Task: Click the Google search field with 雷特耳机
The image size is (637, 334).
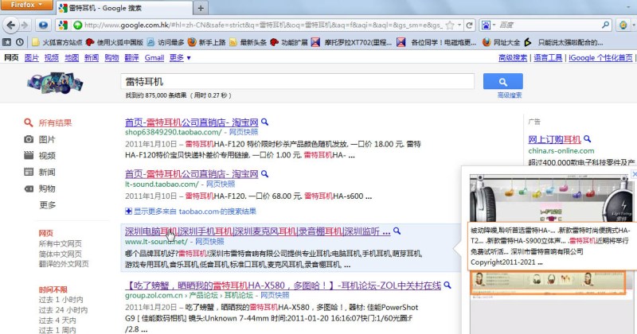Action: pyautogui.click(x=297, y=82)
